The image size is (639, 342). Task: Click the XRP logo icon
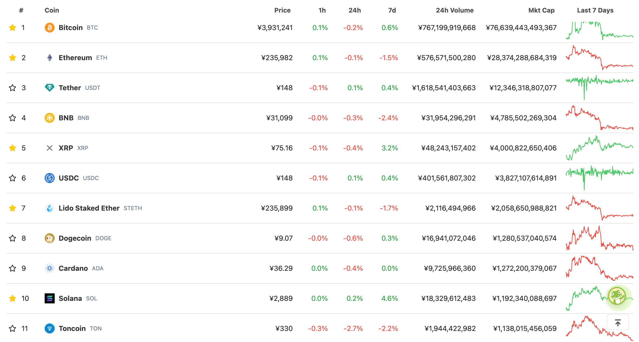pyautogui.click(x=50, y=148)
